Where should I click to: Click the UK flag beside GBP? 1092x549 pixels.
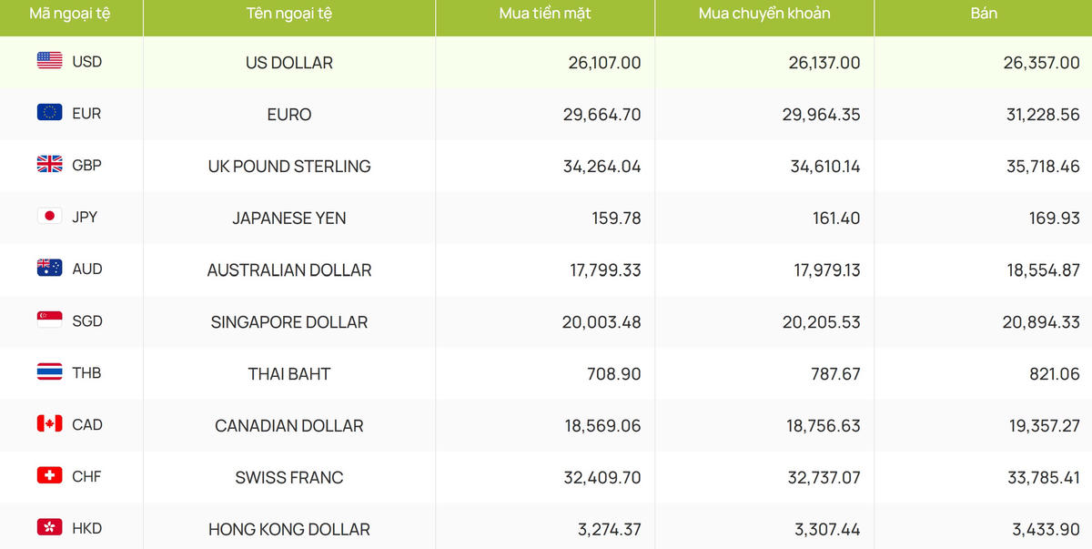pyautogui.click(x=49, y=165)
